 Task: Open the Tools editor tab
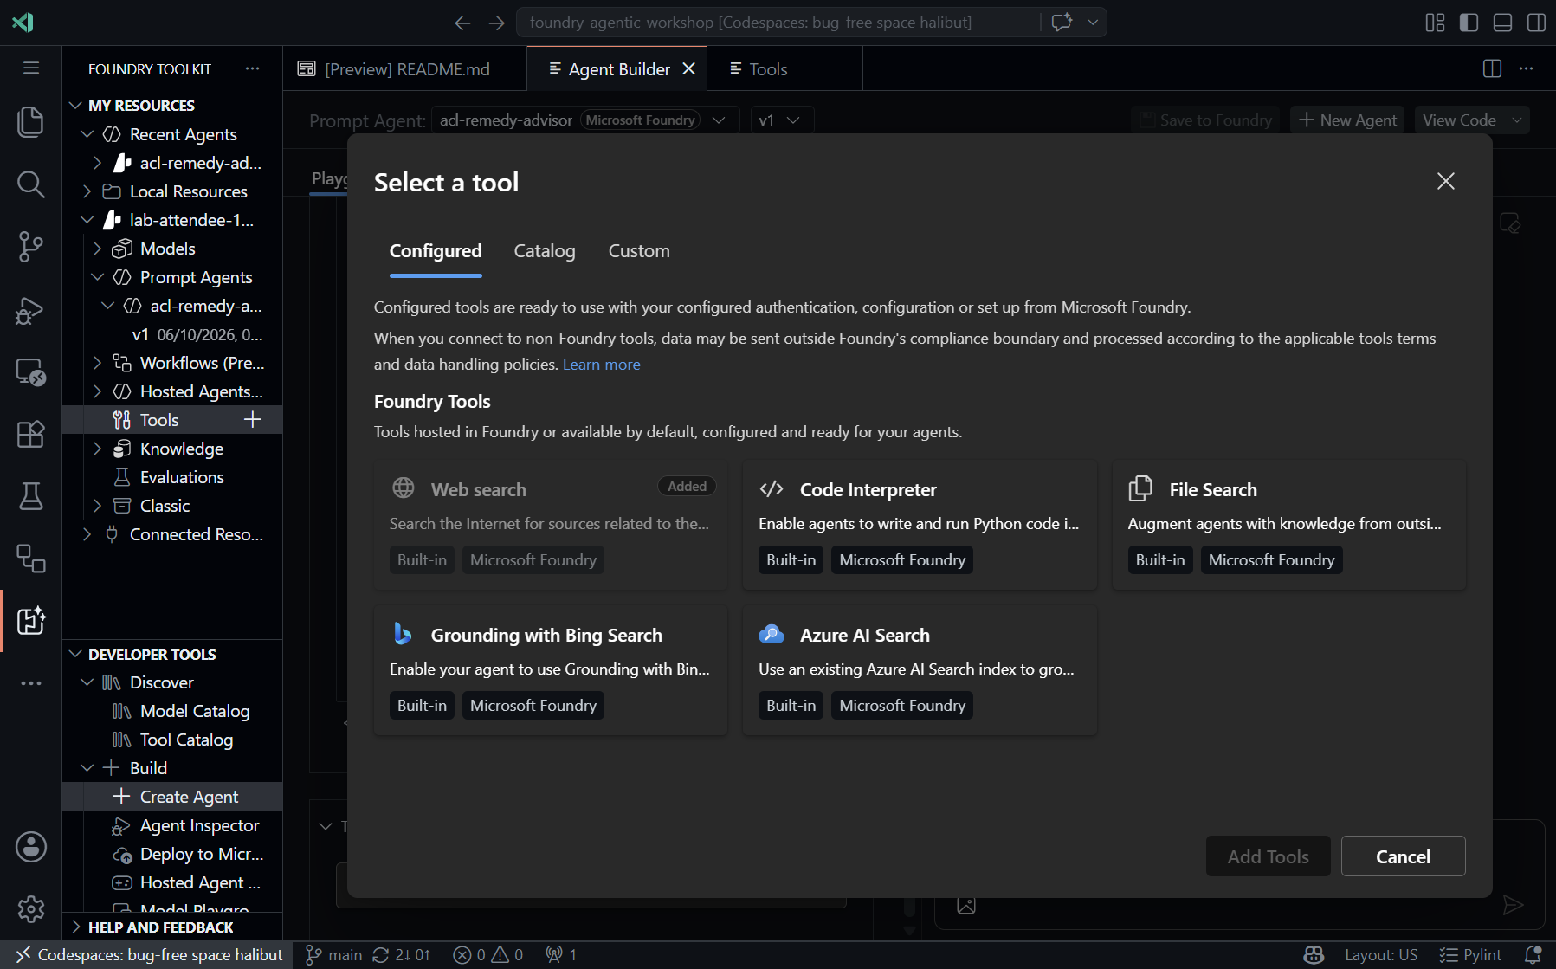[784, 68]
